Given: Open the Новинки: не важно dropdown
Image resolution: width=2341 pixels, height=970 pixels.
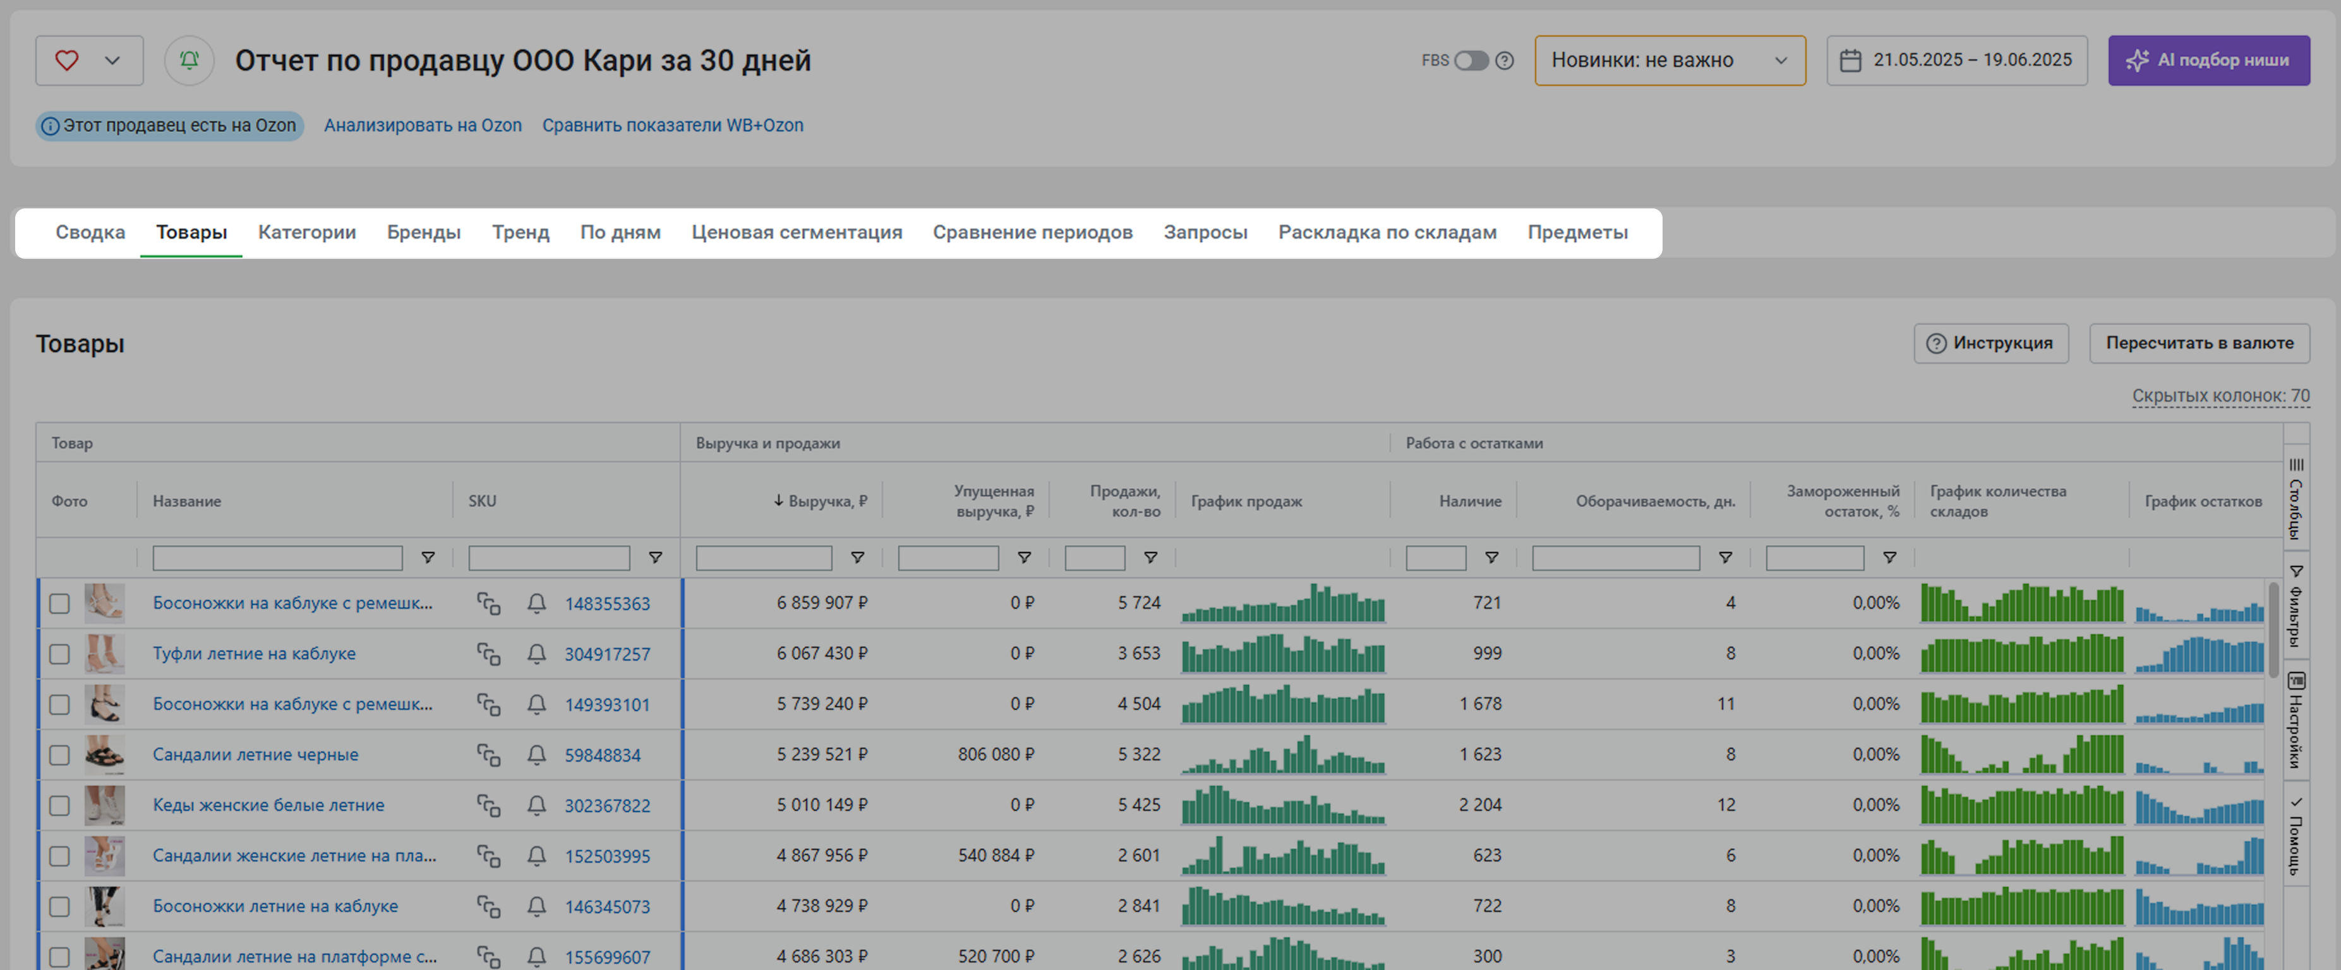Looking at the screenshot, I should coord(1670,60).
